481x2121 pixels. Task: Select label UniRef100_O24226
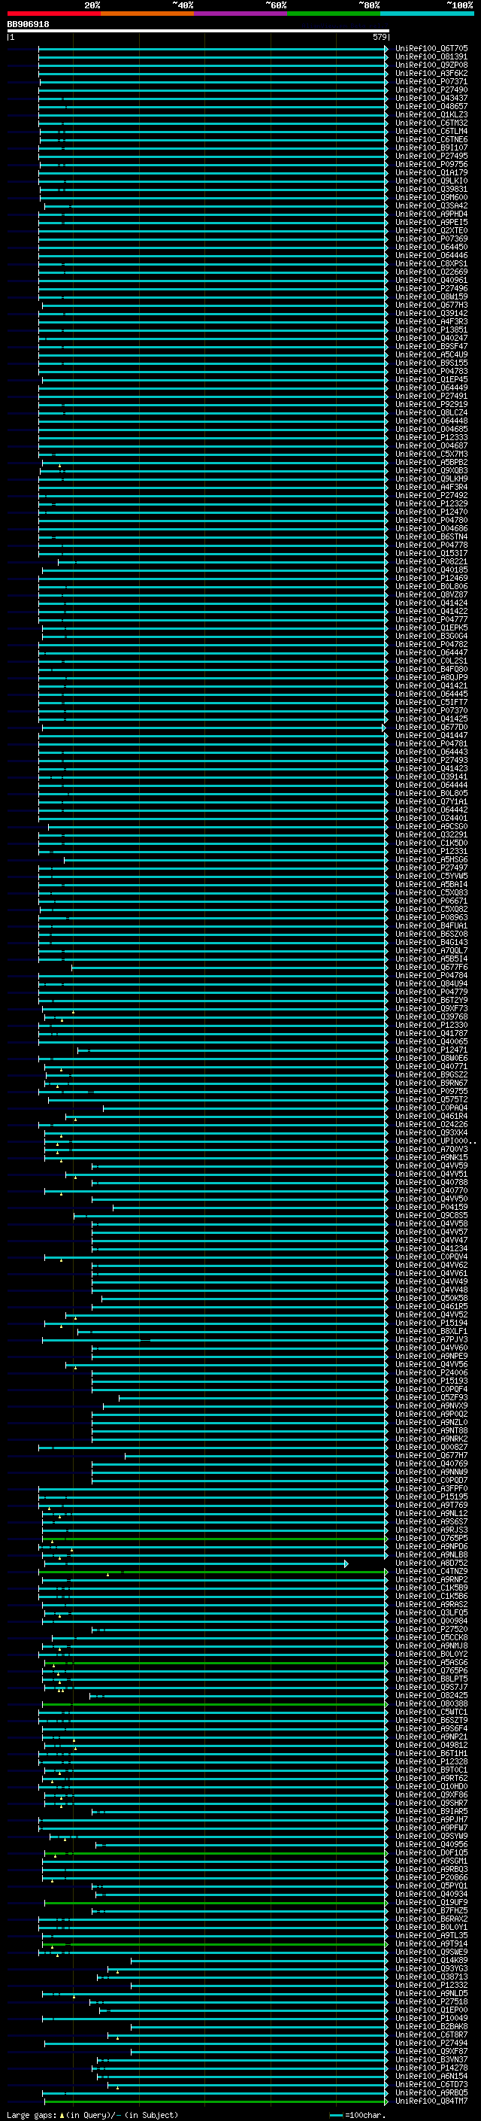pos(431,1125)
